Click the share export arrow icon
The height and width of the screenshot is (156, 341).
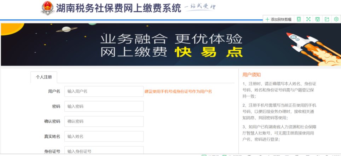326,19
